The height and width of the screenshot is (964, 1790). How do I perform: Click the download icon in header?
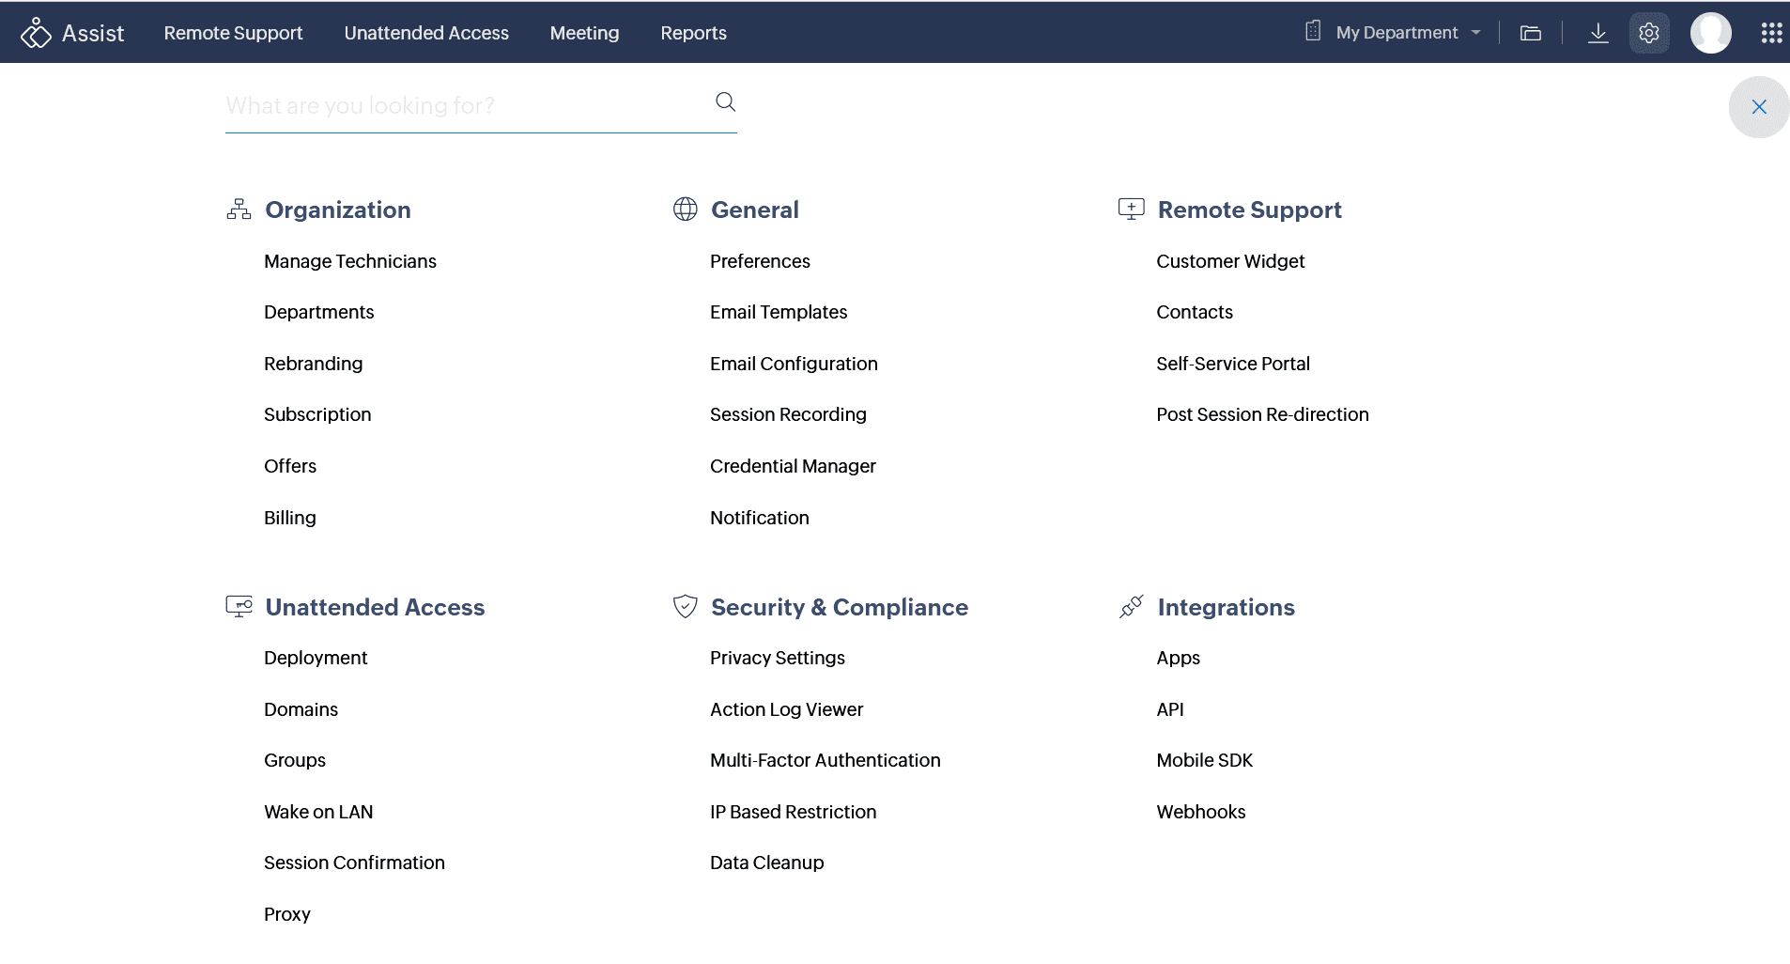pos(1597,33)
